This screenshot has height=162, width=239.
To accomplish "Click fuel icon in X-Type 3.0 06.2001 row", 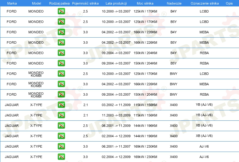I will coord(61,146).
